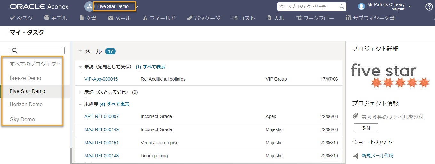Screen dimensions: 435x164
Task: Select Sky Demo project in sidebar
Action: [22, 119]
